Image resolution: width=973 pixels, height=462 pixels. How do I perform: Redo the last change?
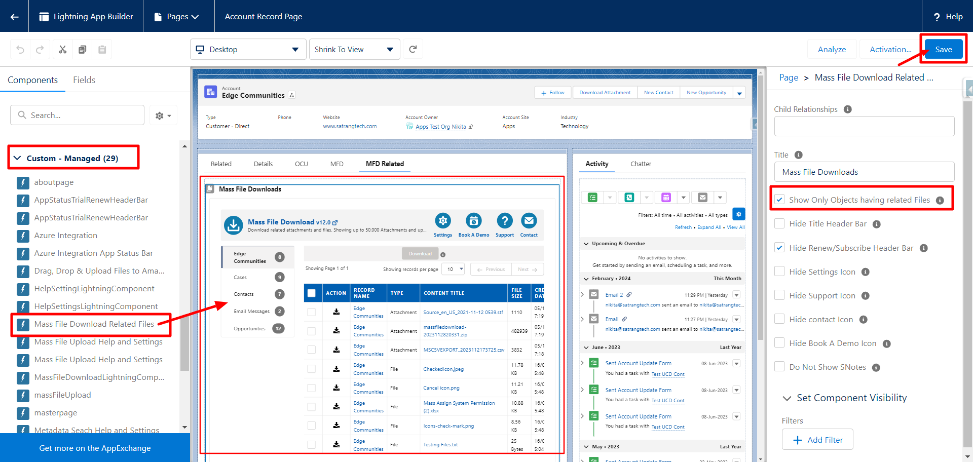40,49
